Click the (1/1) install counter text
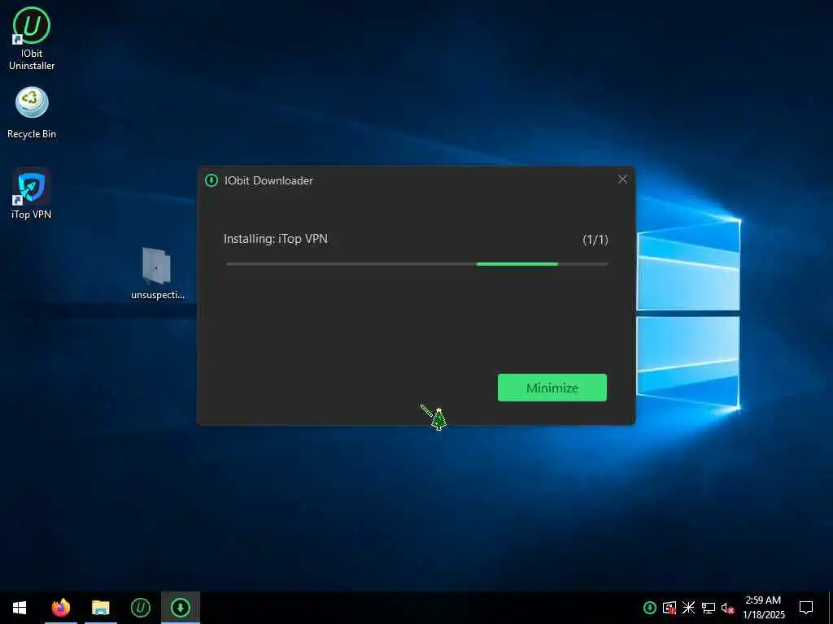 pos(595,240)
